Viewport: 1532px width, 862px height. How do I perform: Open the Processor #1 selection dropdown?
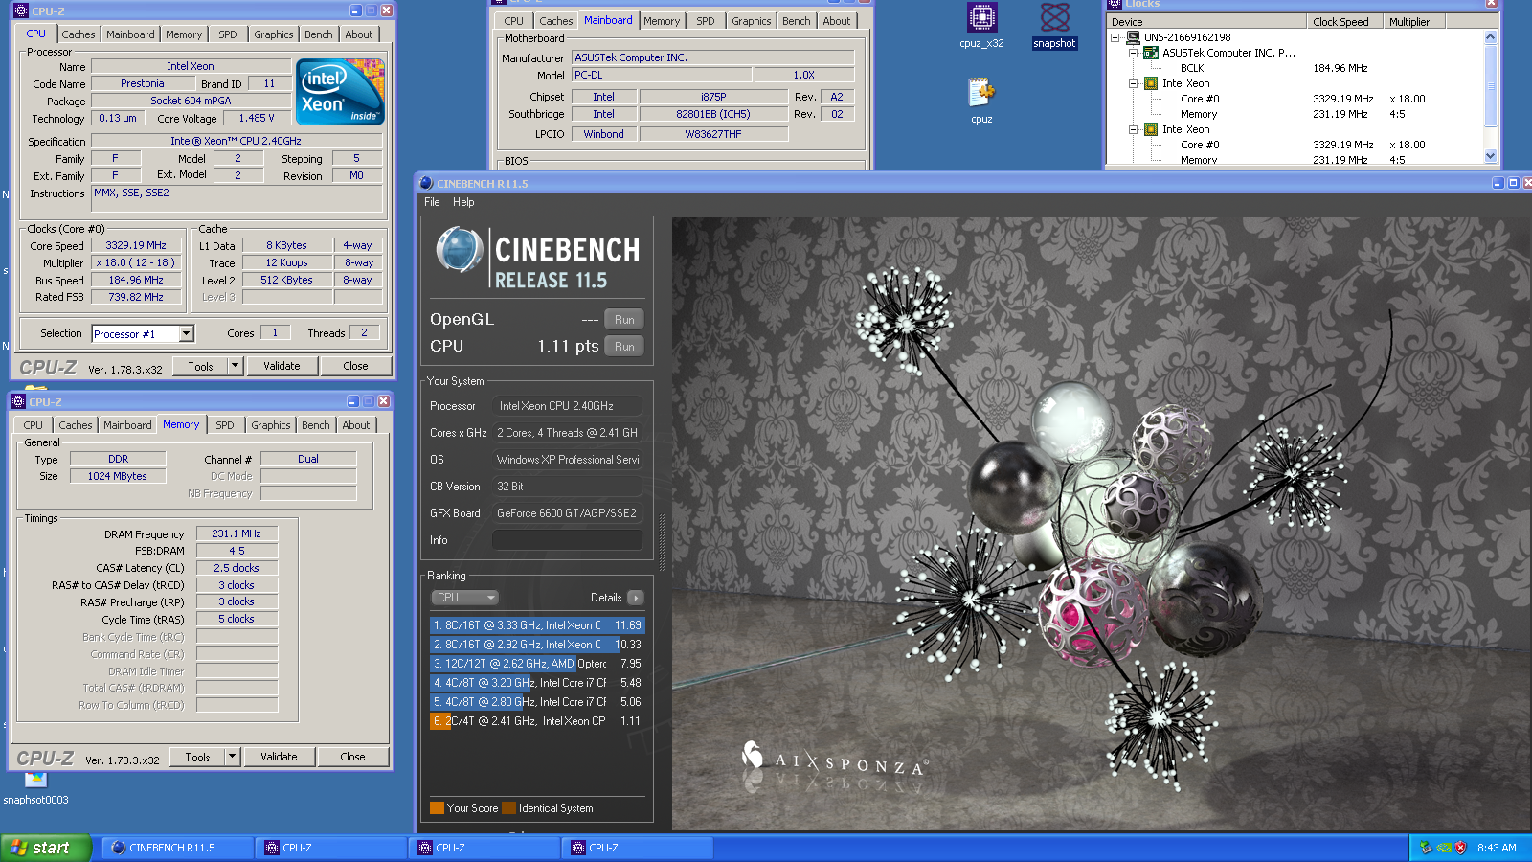click(x=187, y=334)
